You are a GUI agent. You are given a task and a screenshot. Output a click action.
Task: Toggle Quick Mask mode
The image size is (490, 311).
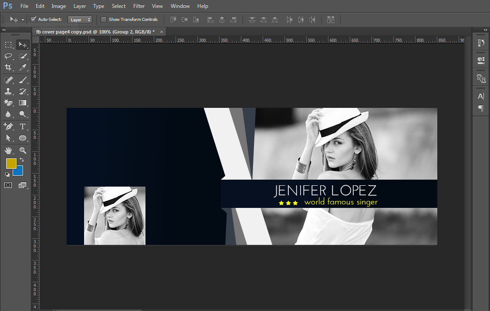coord(8,185)
